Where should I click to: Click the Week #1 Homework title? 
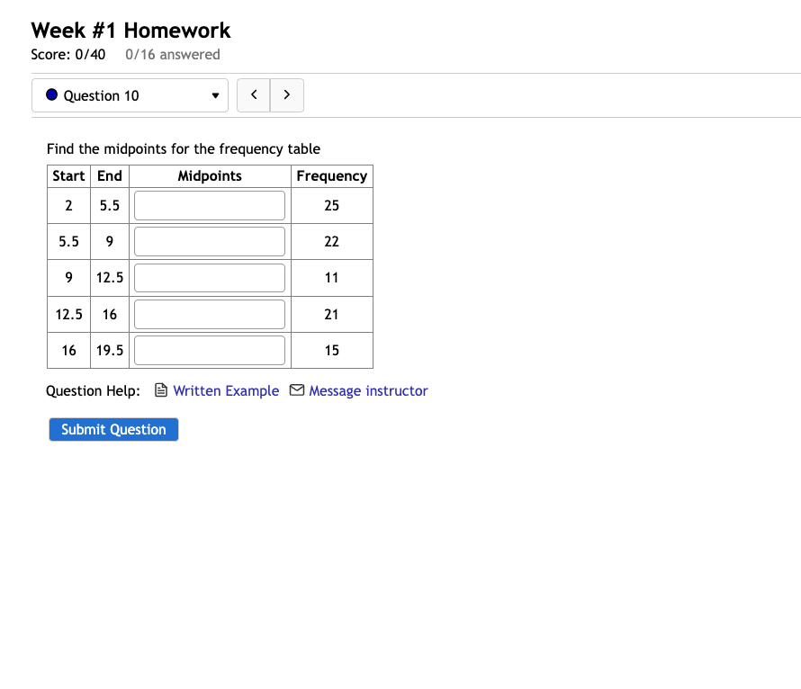130,30
